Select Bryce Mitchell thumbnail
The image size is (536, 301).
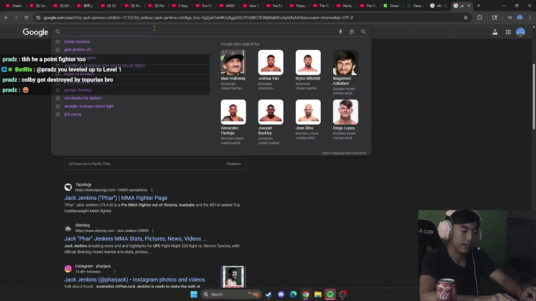click(308, 62)
